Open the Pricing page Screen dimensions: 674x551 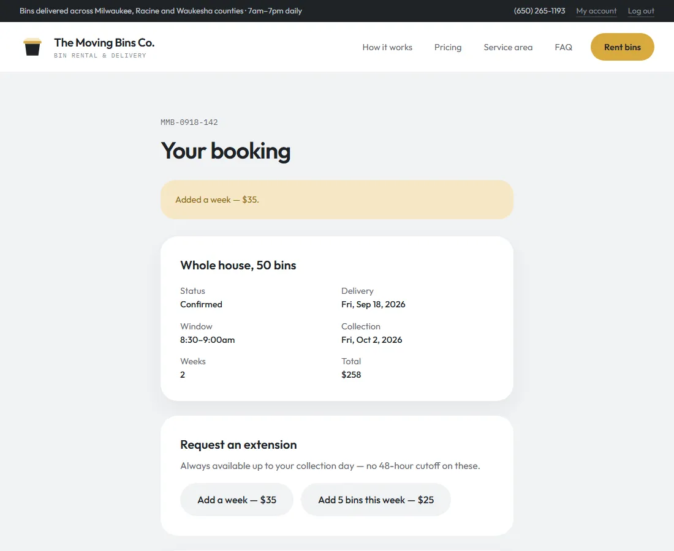(x=447, y=47)
